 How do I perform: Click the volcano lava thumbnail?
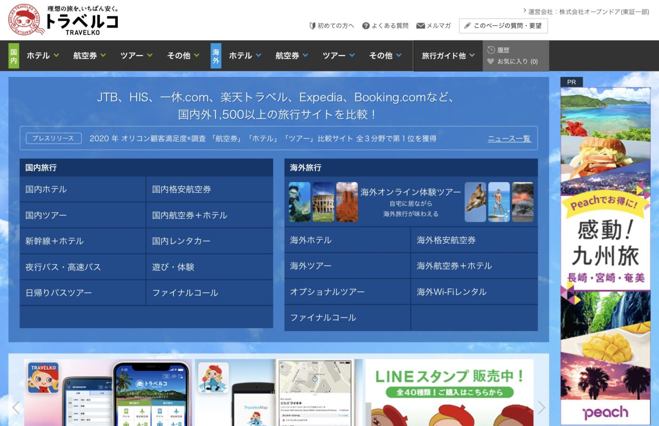pyautogui.click(x=523, y=202)
